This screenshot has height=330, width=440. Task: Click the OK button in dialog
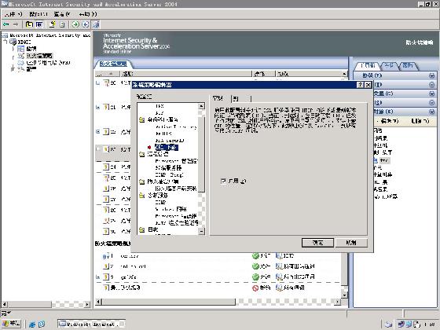point(317,243)
